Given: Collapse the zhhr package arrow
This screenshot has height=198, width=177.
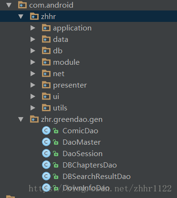Looking at the screenshot, I should (x=21, y=17).
